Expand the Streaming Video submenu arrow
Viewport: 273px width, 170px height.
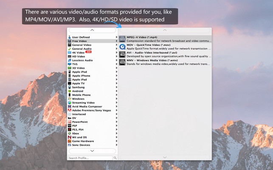(116, 102)
